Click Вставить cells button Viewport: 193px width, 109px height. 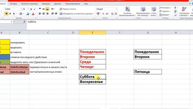click(x=165, y=8)
